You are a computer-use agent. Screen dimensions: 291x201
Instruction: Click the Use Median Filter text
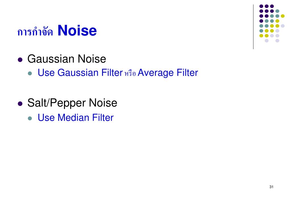76,118
